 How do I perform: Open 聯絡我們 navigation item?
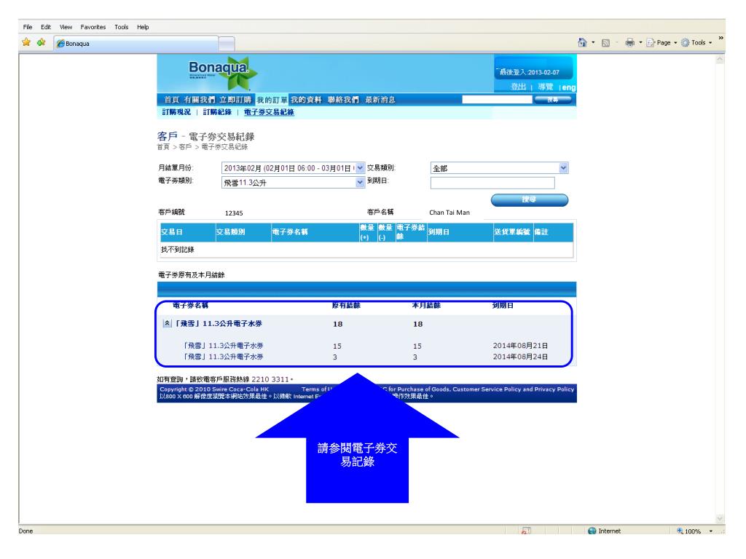click(x=343, y=100)
